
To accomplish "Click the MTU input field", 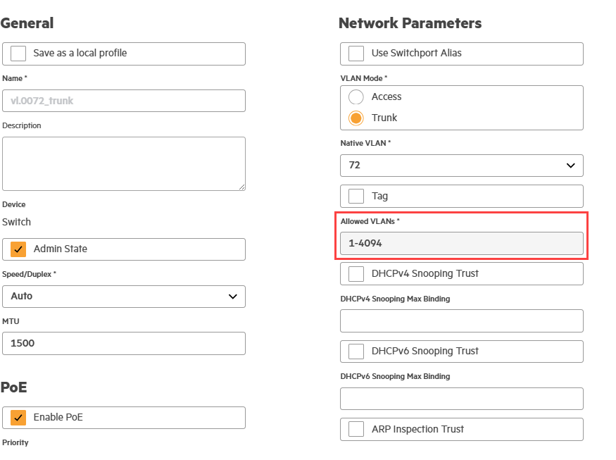I will point(124,344).
